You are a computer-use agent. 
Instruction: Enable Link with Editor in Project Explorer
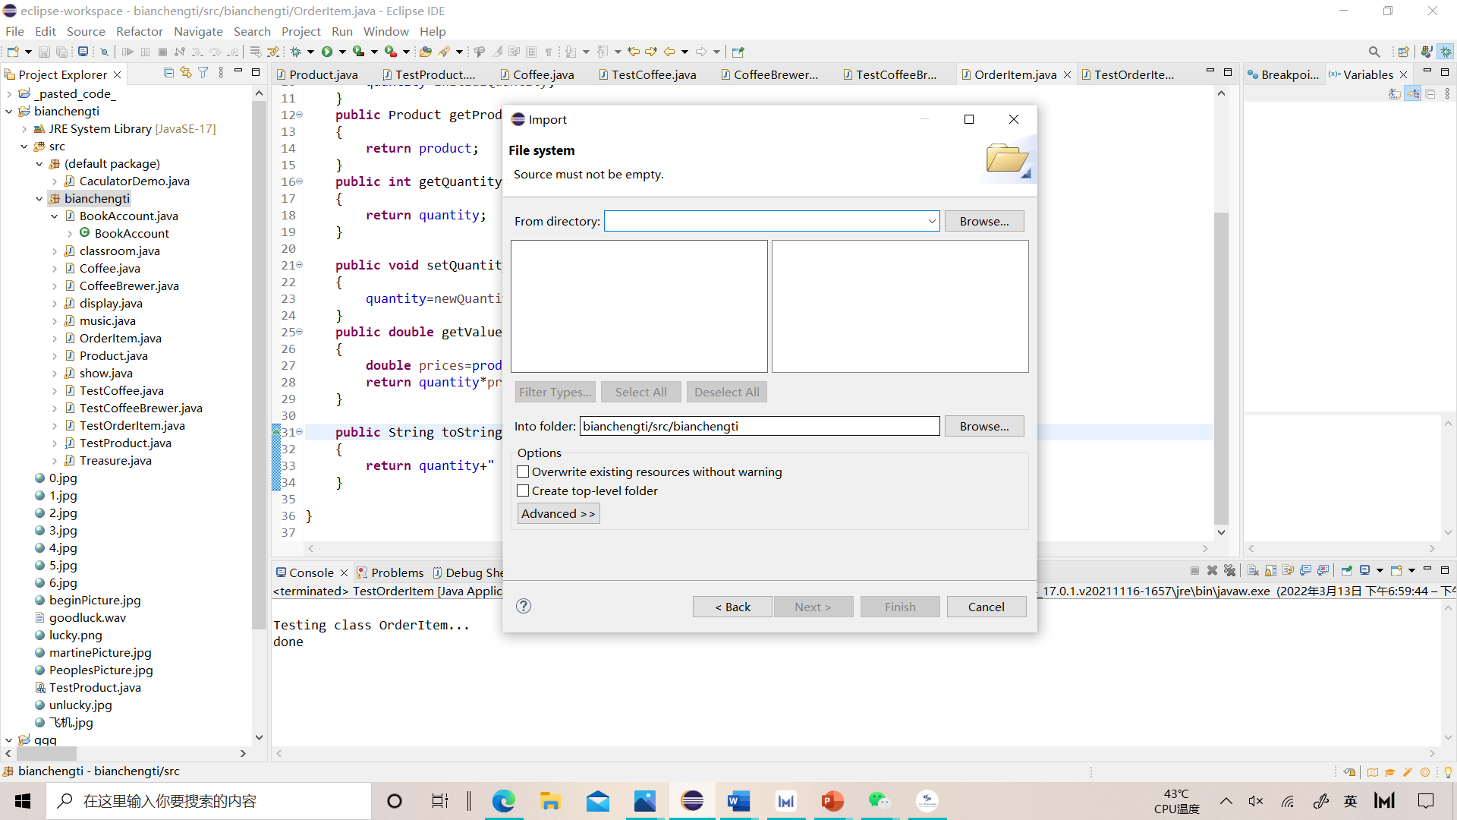pyautogui.click(x=186, y=73)
